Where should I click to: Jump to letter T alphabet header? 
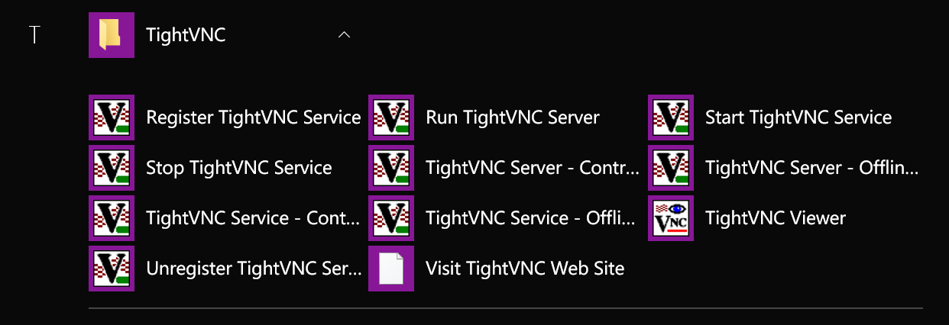click(34, 35)
